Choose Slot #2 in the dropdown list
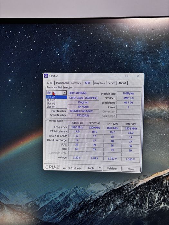The width and height of the screenshot is (169, 225). 56,100
